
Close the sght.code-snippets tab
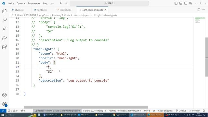coord(105,10)
